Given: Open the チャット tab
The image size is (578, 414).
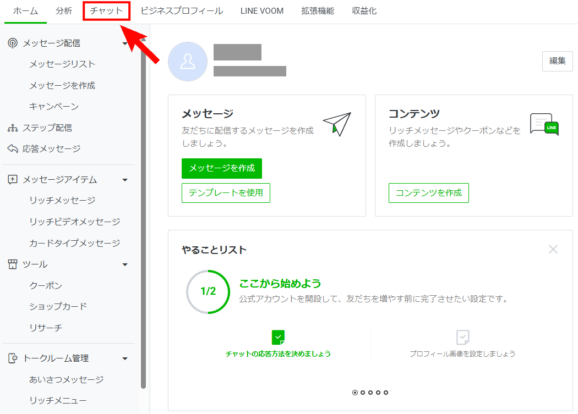Looking at the screenshot, I should click(106, 11).
